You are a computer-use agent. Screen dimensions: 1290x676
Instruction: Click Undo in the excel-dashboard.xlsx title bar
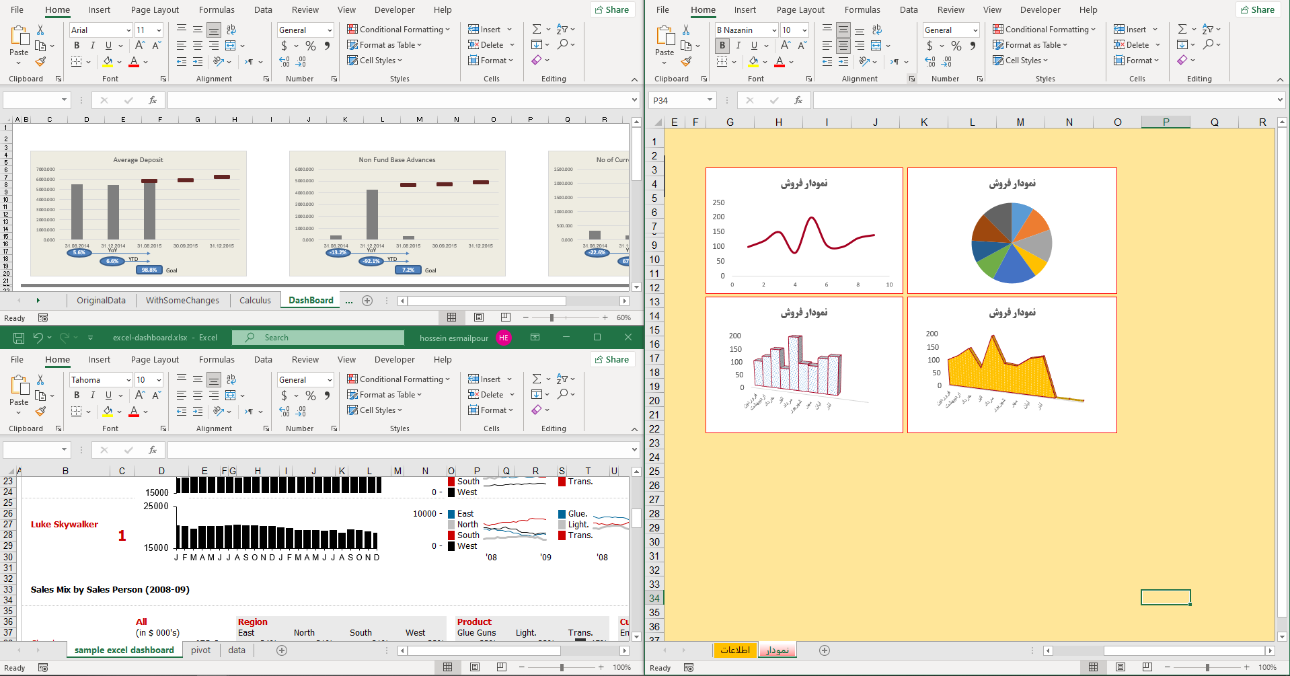pos(38,338)
